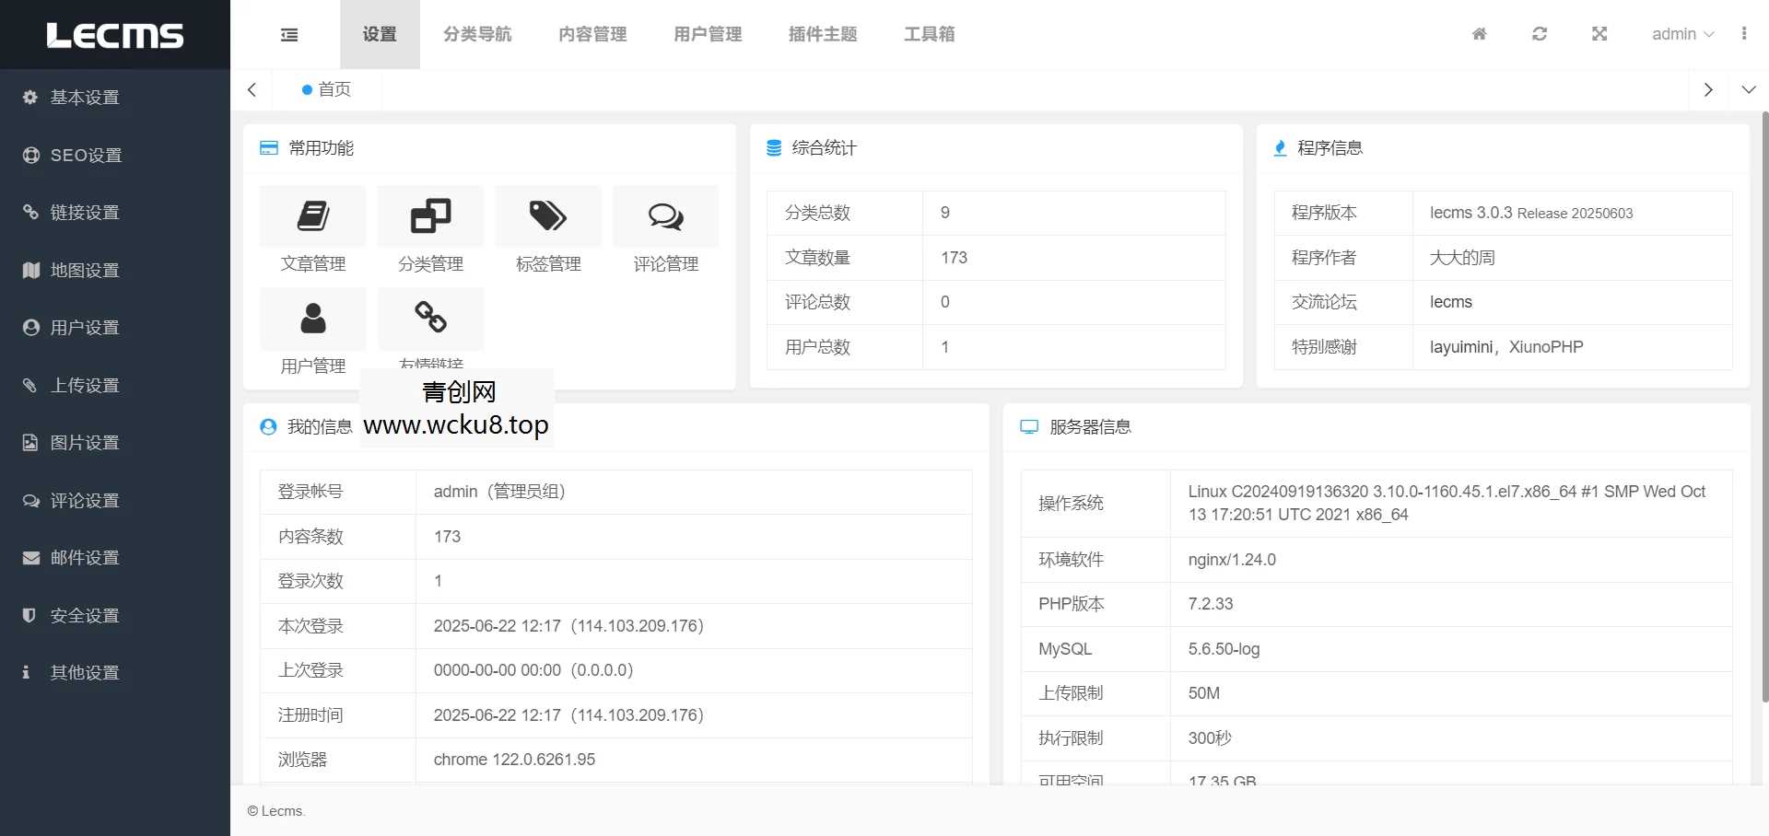Enter fullscreen with the expand icon

point(1599,34)
